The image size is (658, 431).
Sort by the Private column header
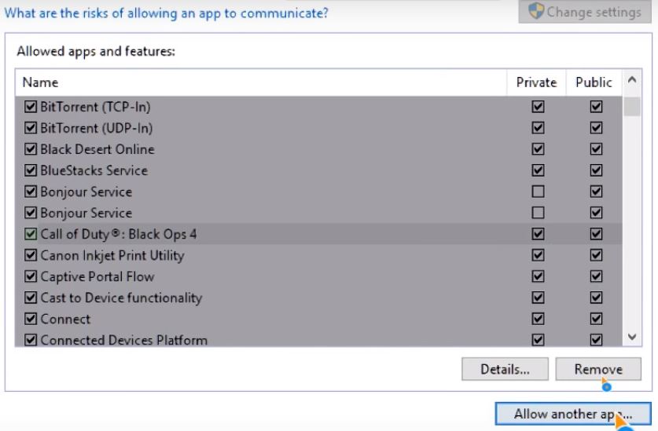pos(536,82)
